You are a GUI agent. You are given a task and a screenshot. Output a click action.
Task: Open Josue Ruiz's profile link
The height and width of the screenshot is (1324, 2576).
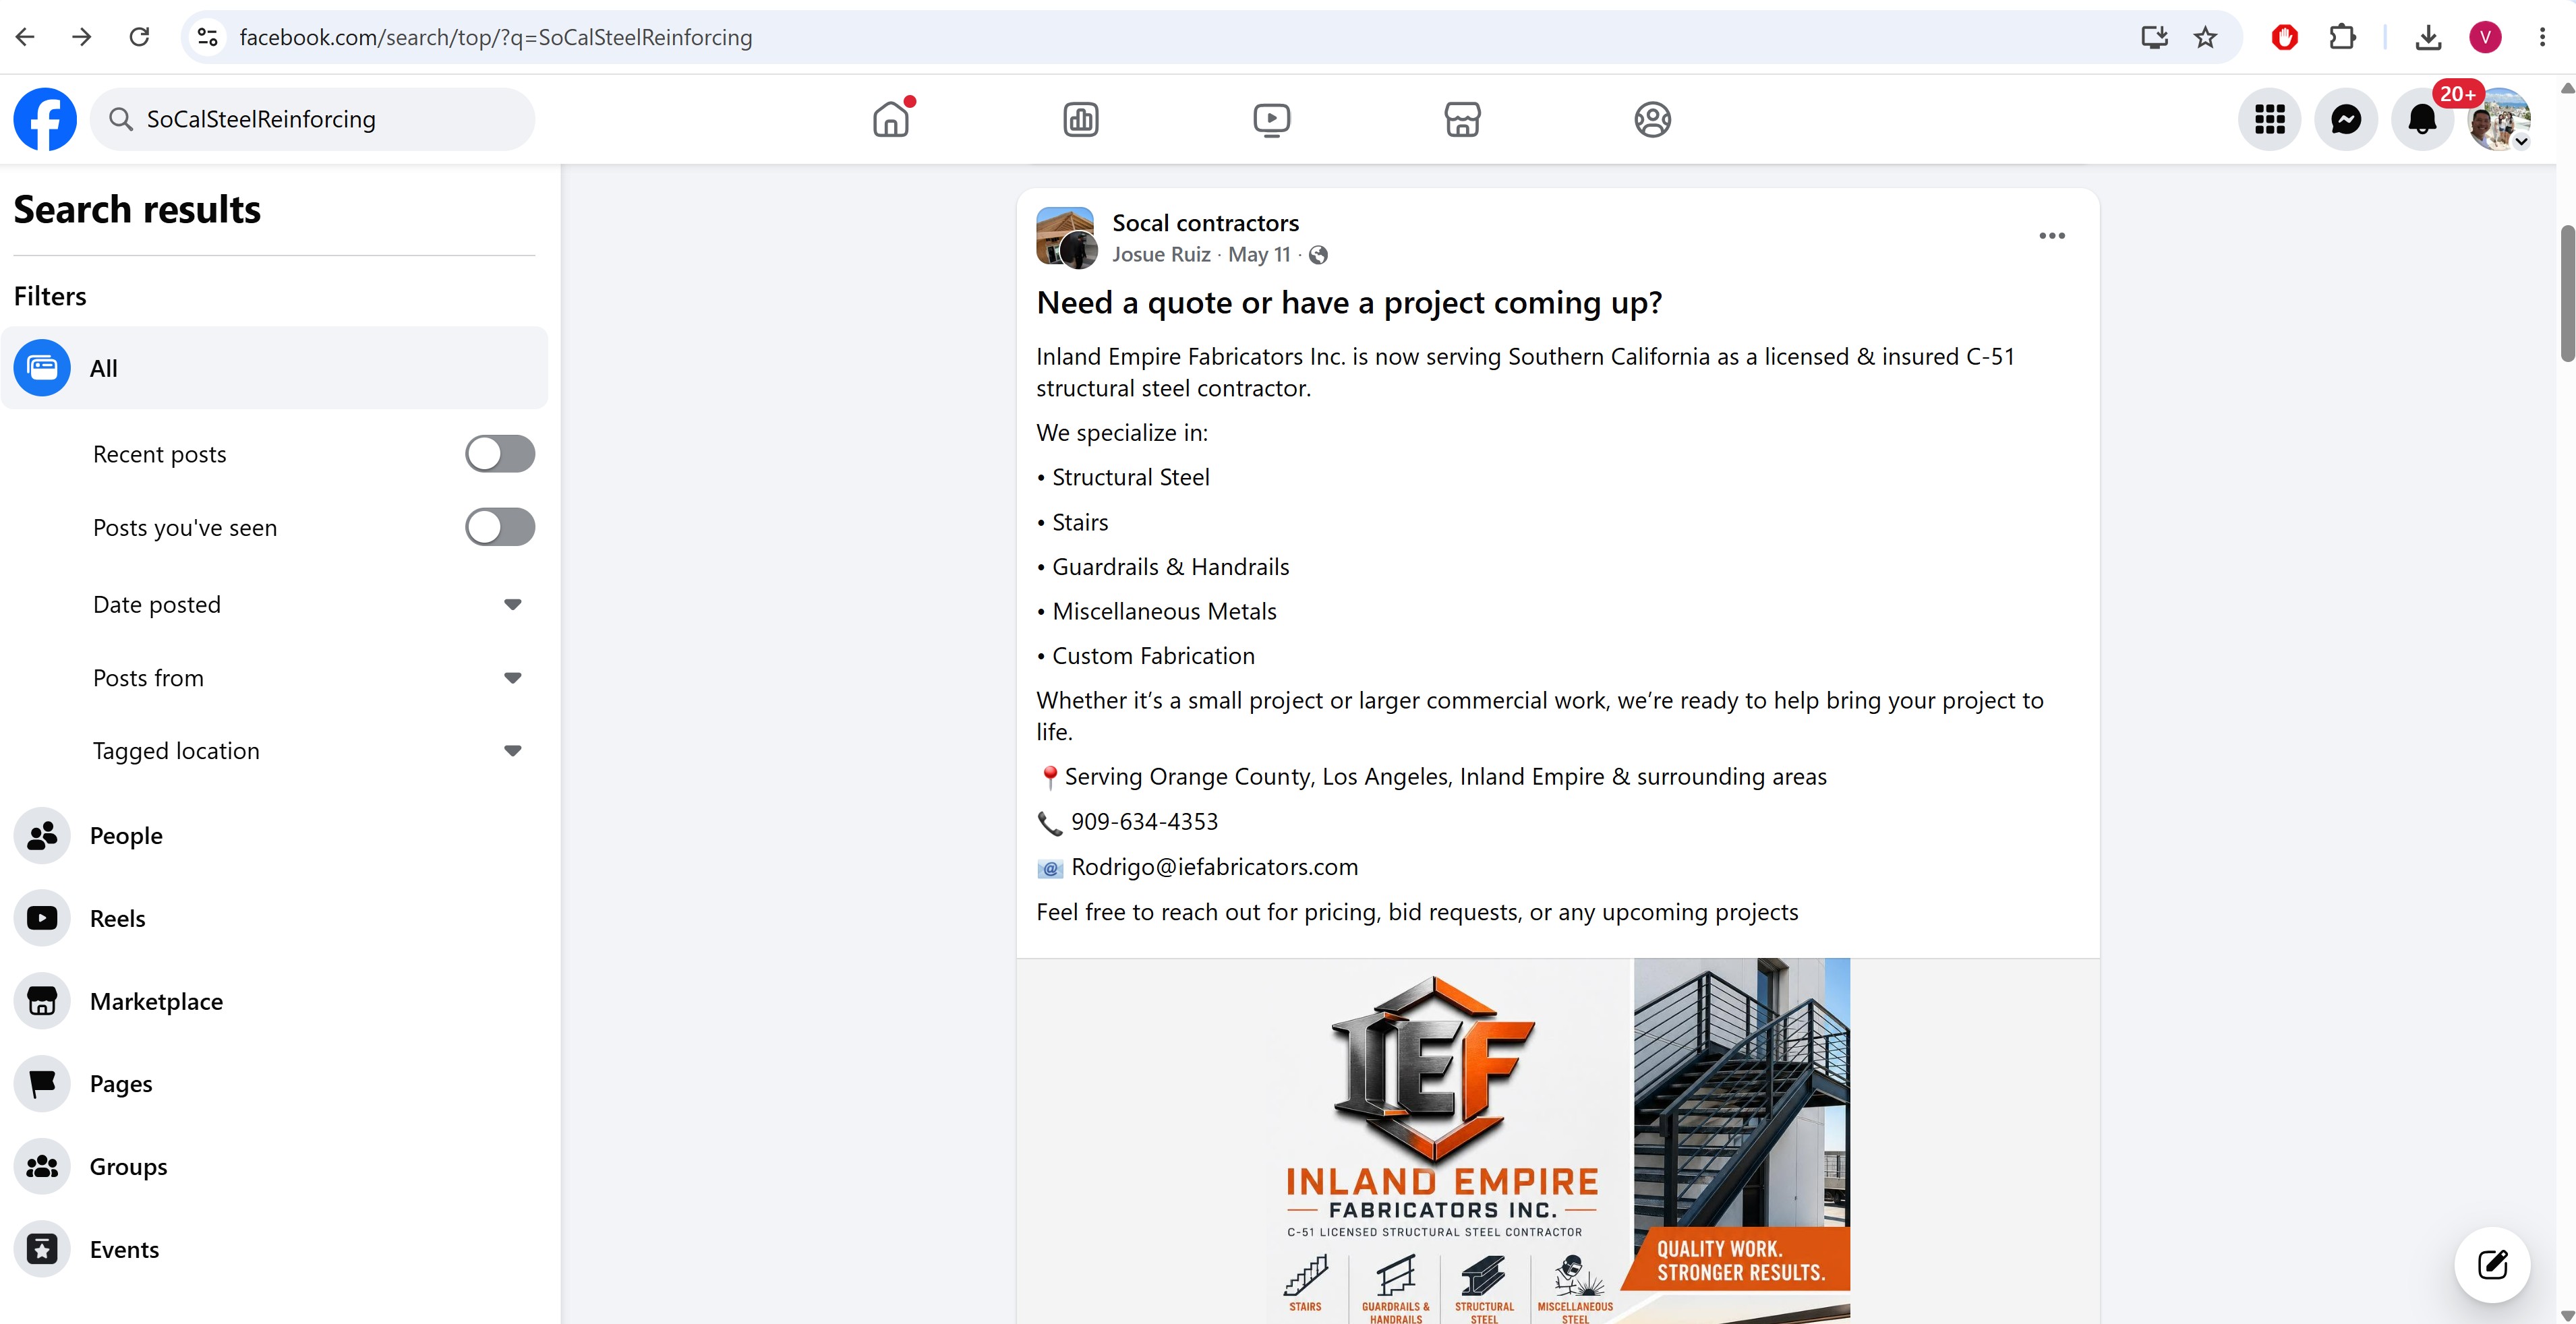click(1161, 255)
